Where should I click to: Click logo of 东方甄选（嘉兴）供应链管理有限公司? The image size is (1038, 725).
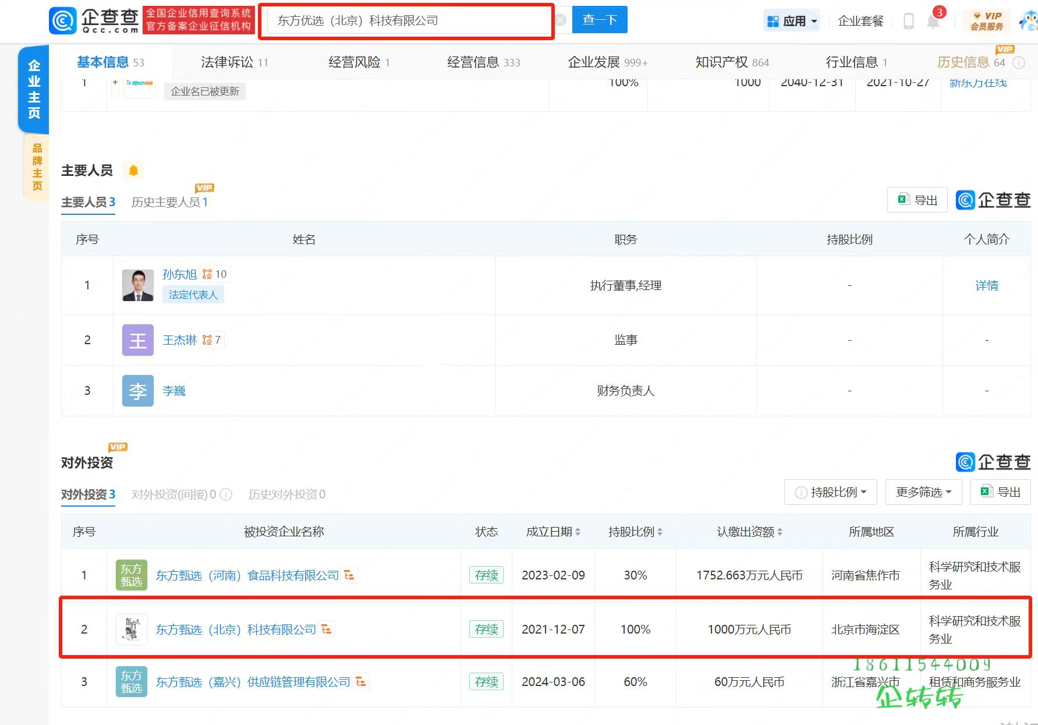click(132, 681)
